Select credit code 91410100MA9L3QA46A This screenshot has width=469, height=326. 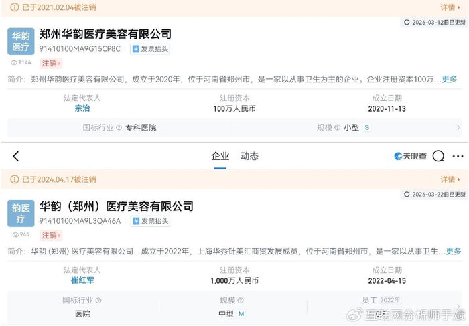tap(80, 221)
